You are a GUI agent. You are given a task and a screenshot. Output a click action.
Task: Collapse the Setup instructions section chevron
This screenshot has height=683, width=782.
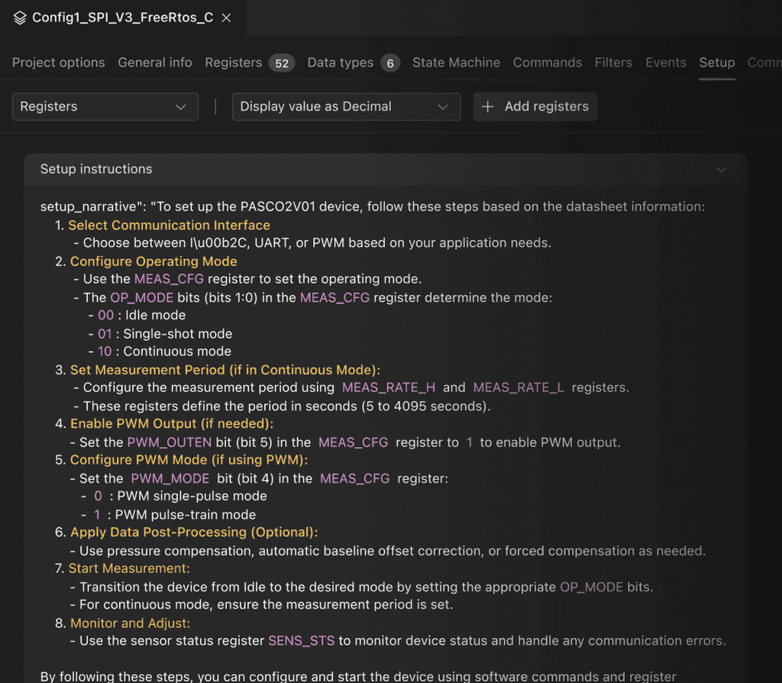721,170
